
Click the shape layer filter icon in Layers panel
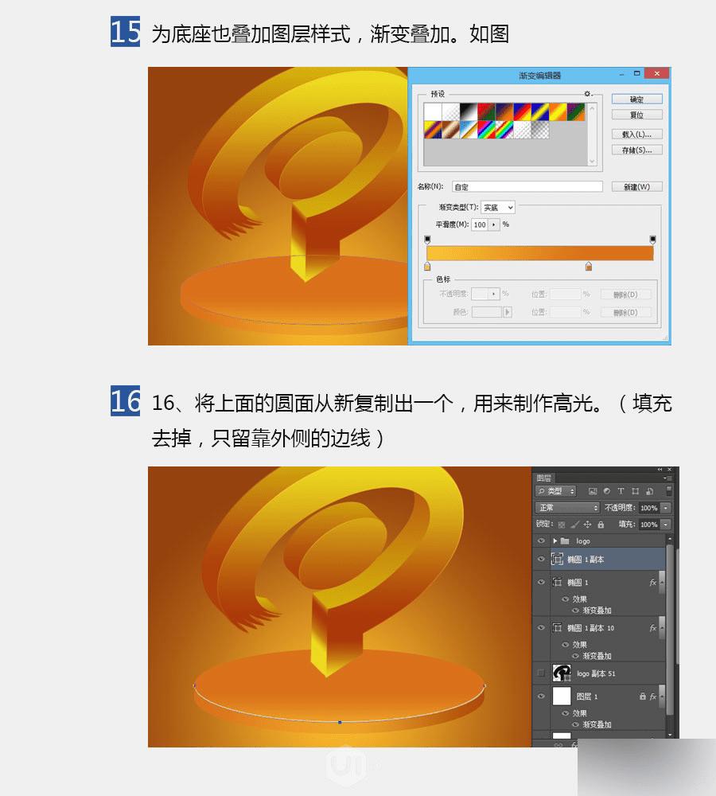[x=636, y=491]
